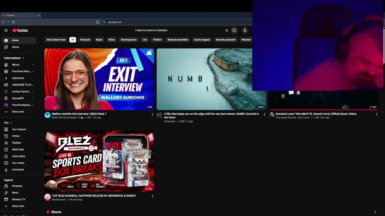
Task: Select the Recently uploaded filter chip
Action: (226, 40)
